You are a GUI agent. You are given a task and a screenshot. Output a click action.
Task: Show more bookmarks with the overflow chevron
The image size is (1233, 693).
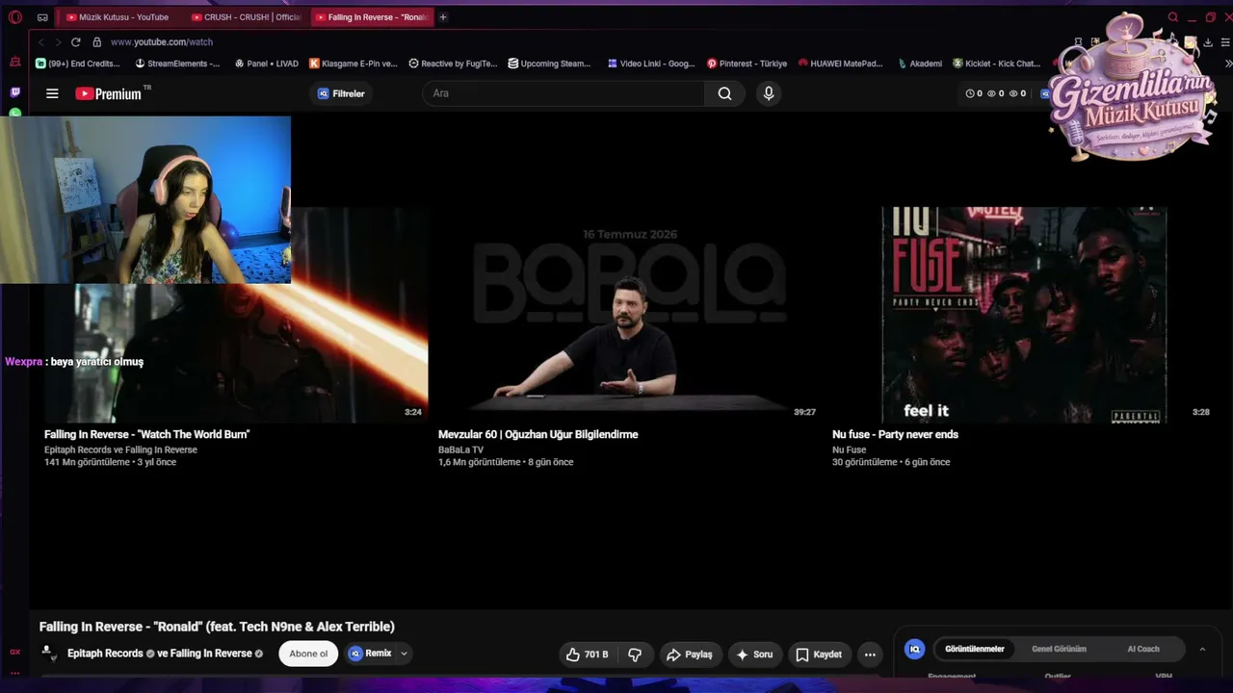coord(1228,64)
